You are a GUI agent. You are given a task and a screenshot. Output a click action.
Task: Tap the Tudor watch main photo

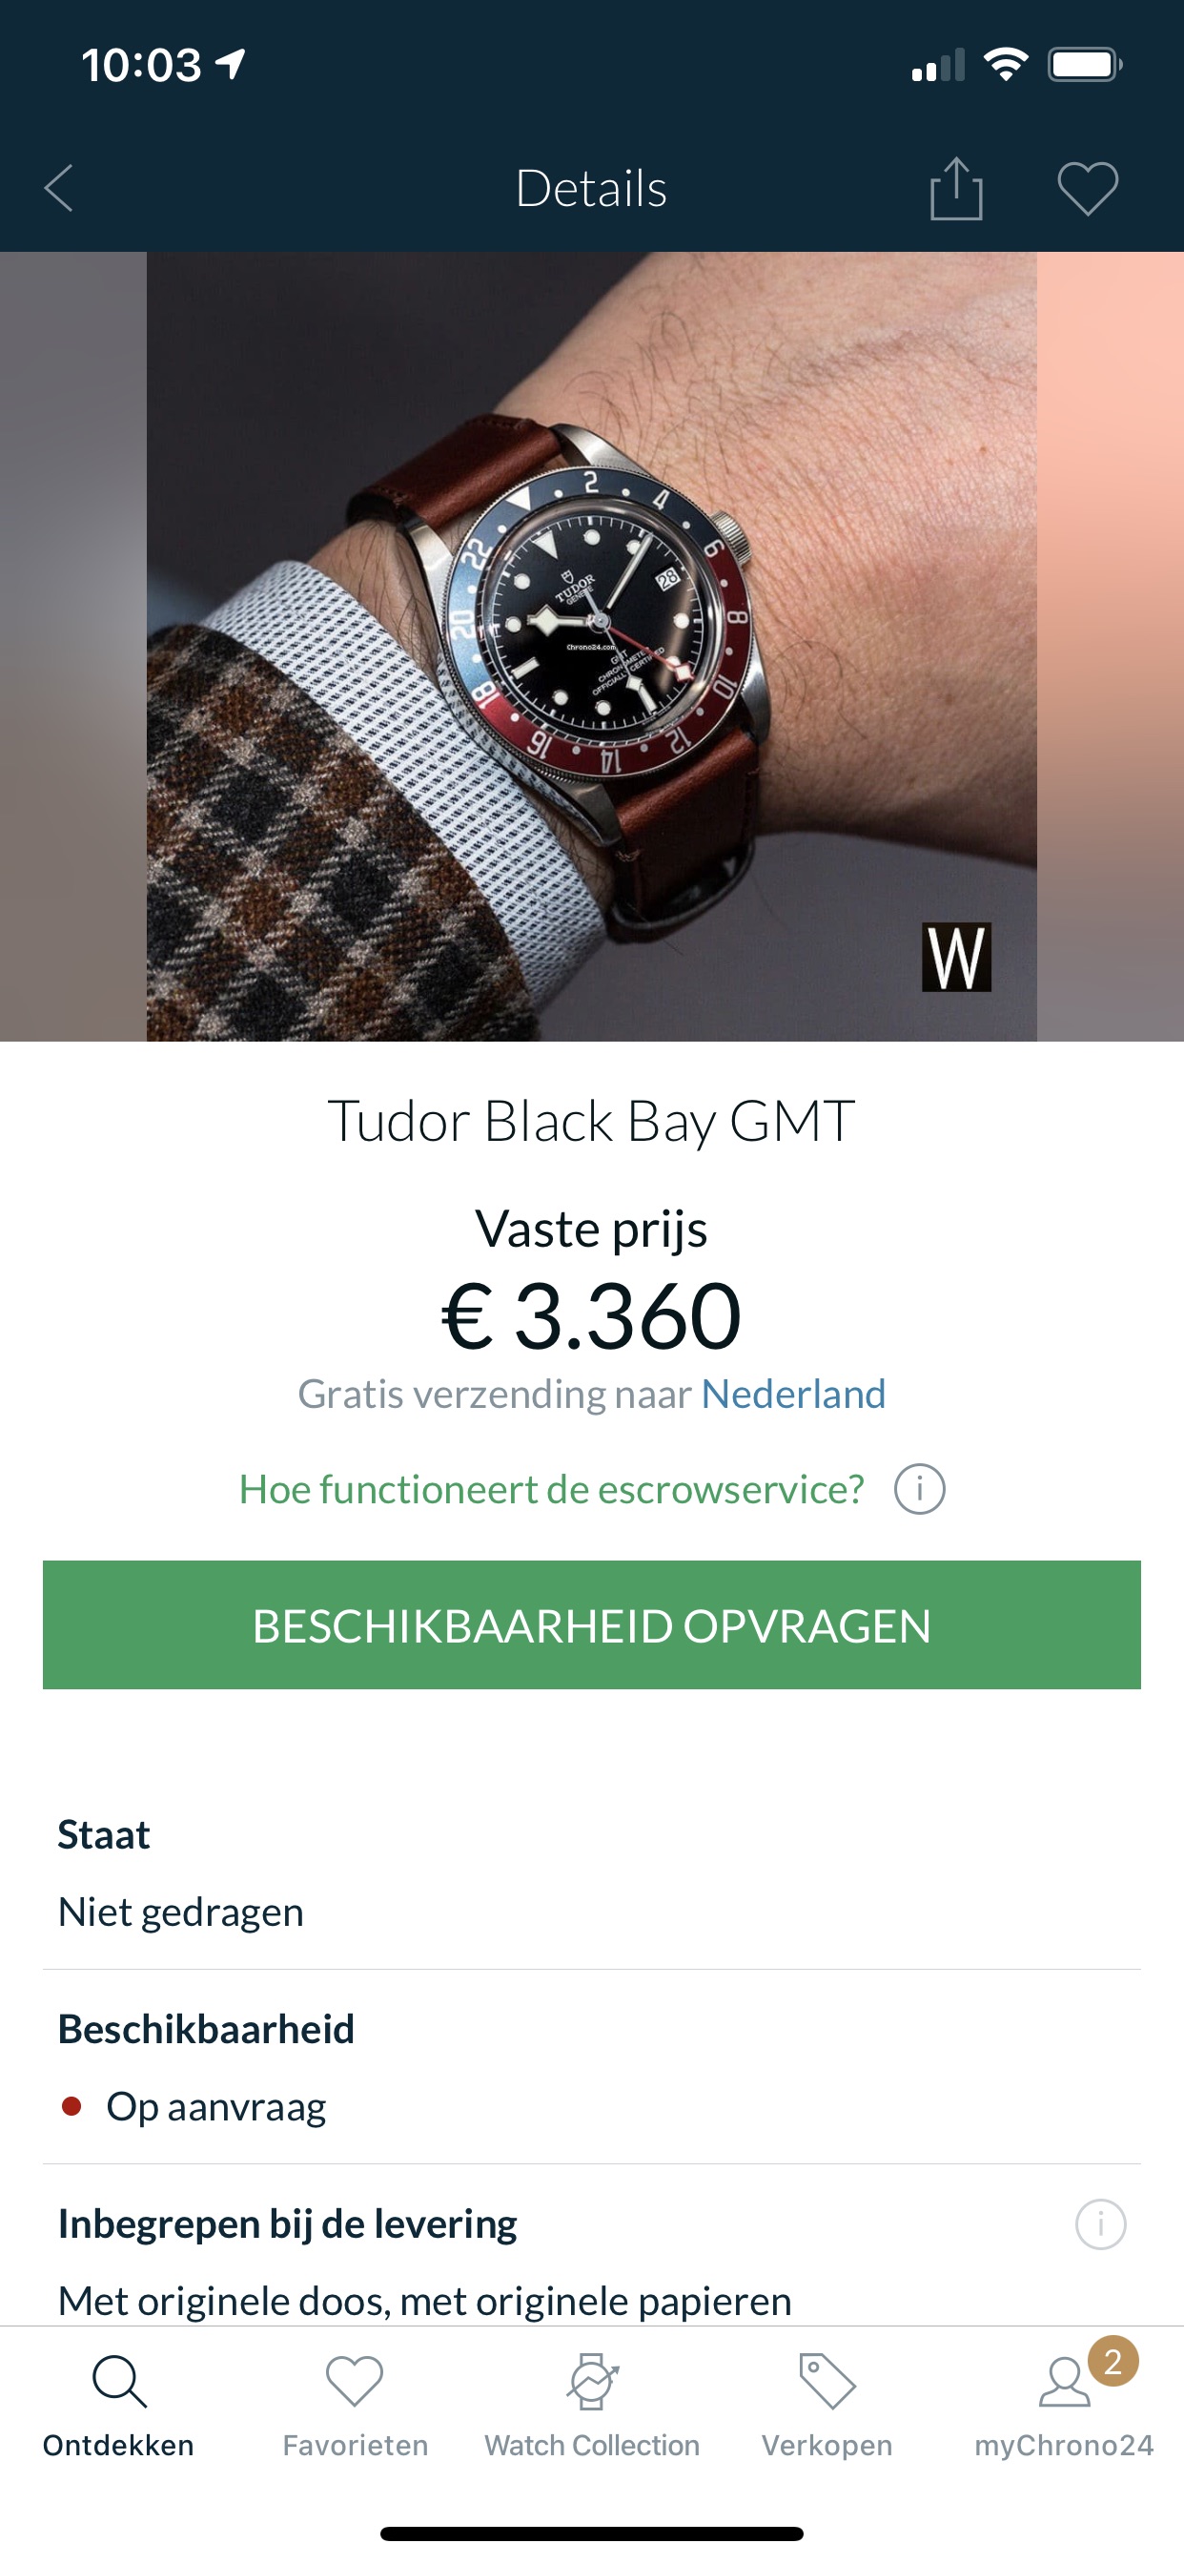click(x=592, y=646)
